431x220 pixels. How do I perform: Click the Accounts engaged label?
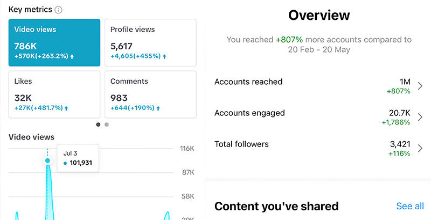pos(249,113)
